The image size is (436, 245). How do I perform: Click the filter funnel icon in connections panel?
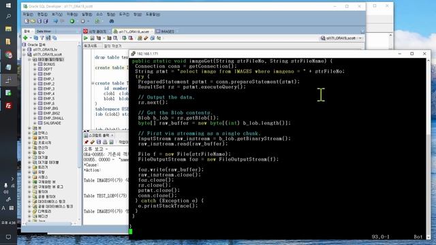[42, 38]
